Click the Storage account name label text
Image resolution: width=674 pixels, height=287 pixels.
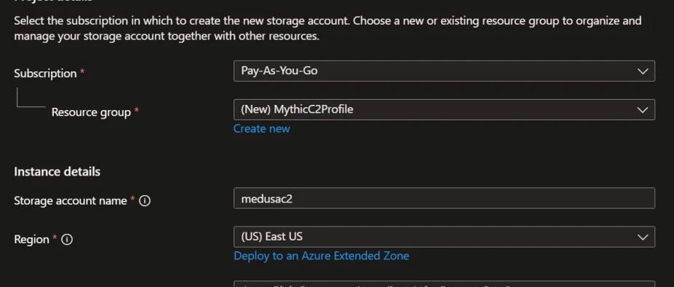point(71,201)
